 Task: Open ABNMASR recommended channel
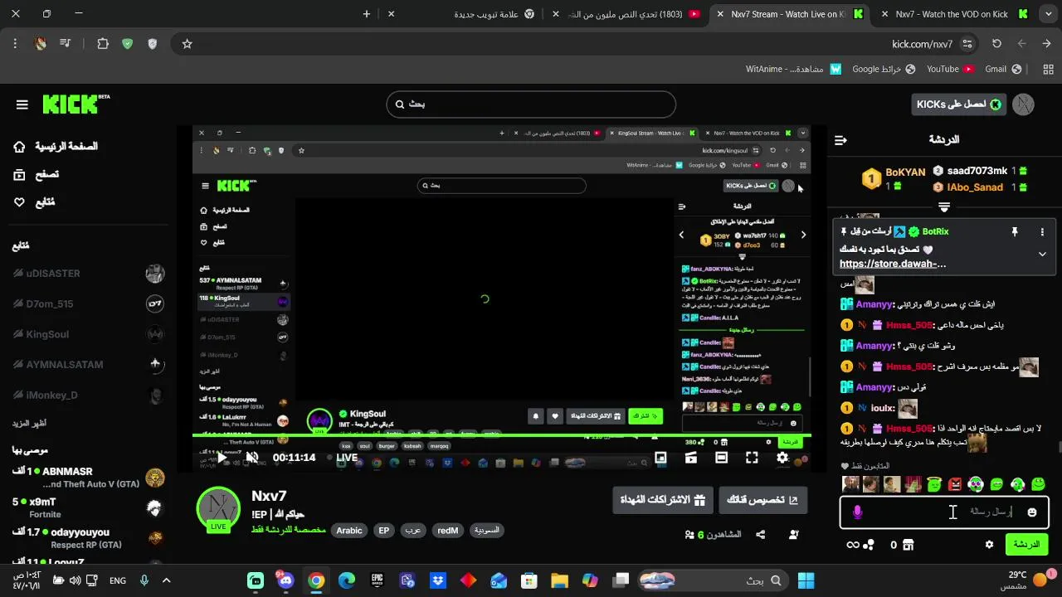click(x=90, y=478)
